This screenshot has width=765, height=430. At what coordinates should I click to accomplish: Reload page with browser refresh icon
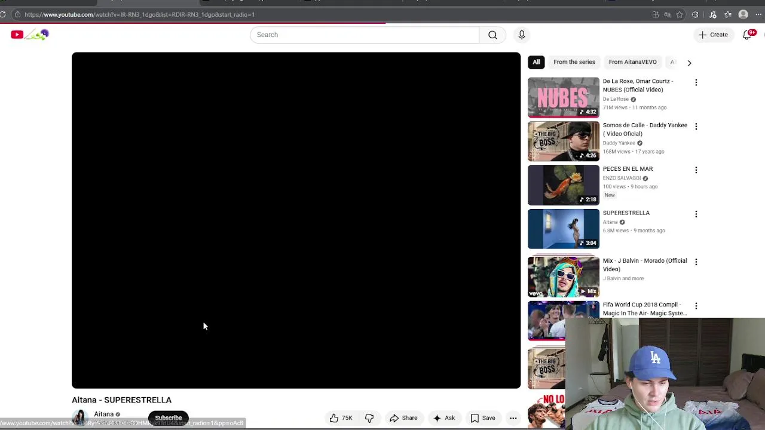(3, 14)
